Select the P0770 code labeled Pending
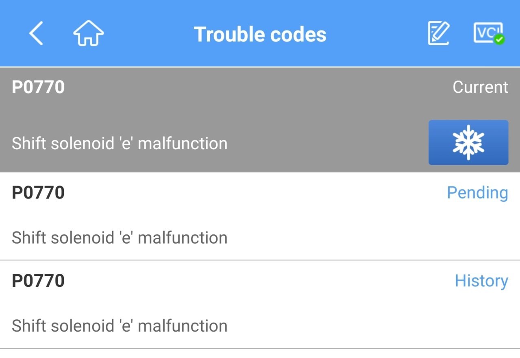The height and width of the screenshot is (358, 520). pos(38,192)
